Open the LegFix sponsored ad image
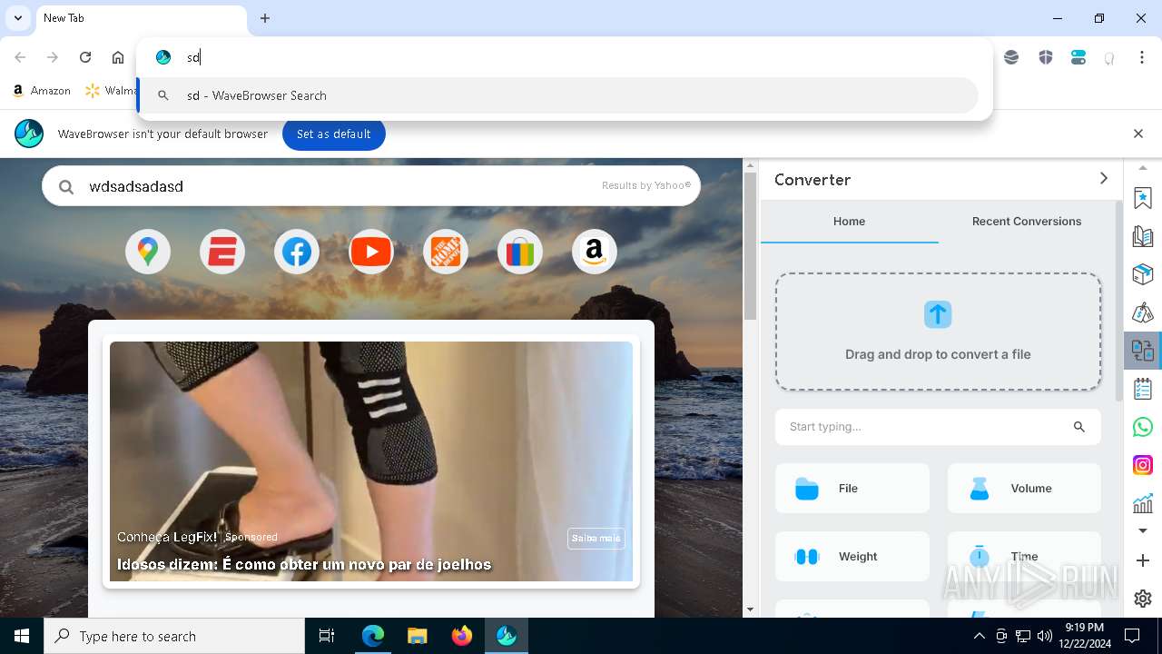Viewport: 1162px width, 654px height. (371, 461)
